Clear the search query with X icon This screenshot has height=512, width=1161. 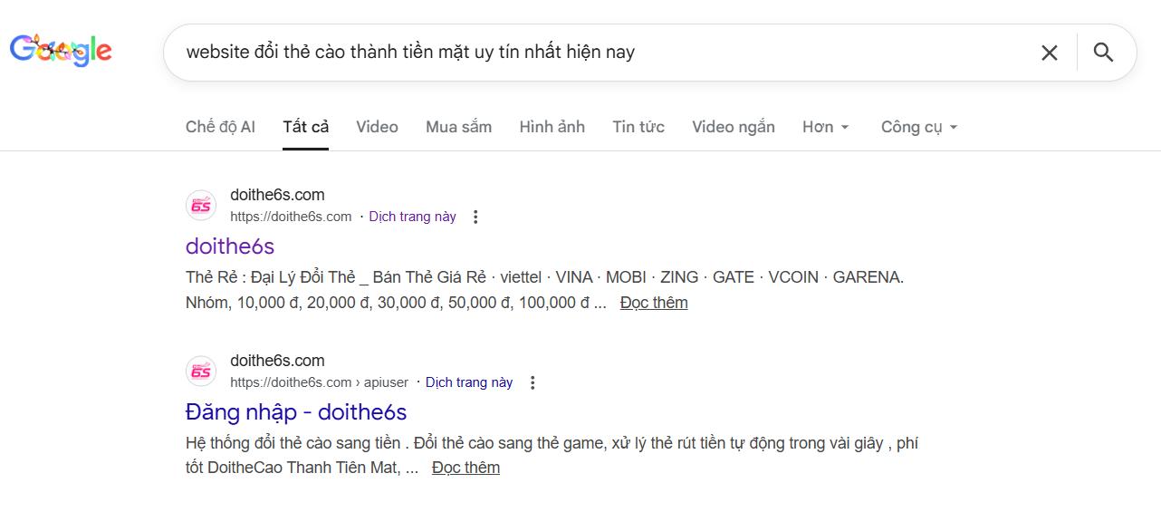point(1050,53)
